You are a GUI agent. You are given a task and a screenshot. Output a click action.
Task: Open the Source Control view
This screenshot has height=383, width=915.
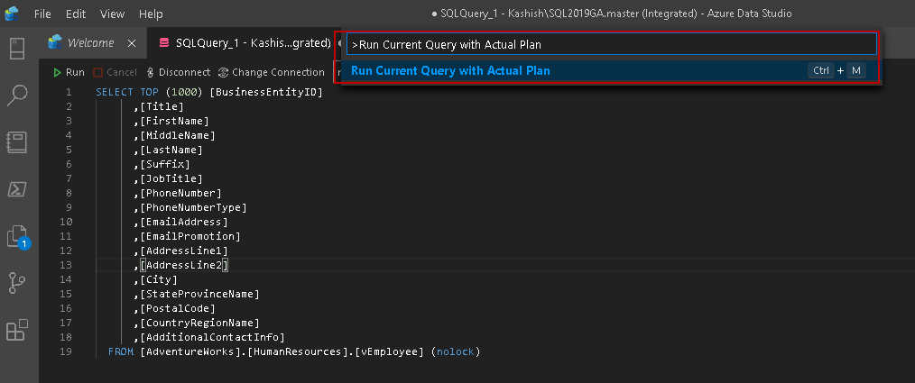click(x=18, y=283)
